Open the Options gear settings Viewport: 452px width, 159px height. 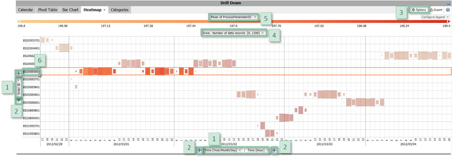tap(419, 10)
